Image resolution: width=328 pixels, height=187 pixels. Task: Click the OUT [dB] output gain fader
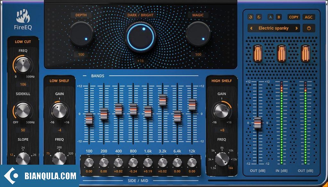(x=258, y=123)
